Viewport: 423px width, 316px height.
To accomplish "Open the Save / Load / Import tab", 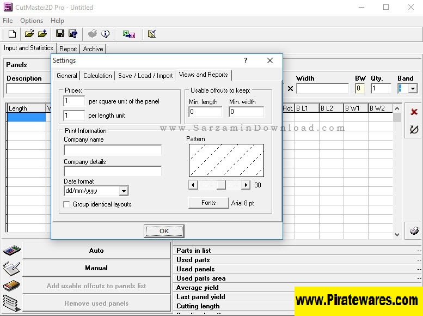I will click(145, 76).
